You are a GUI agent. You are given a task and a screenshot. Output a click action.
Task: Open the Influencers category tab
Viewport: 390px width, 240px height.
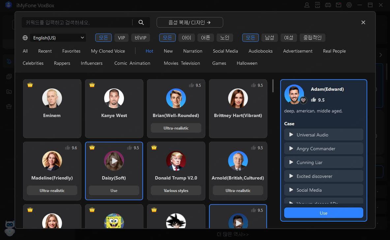tap(92, 63)
